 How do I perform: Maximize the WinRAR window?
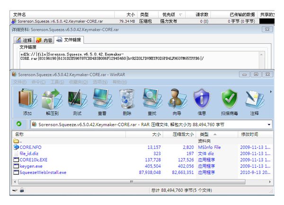[256, 74]
